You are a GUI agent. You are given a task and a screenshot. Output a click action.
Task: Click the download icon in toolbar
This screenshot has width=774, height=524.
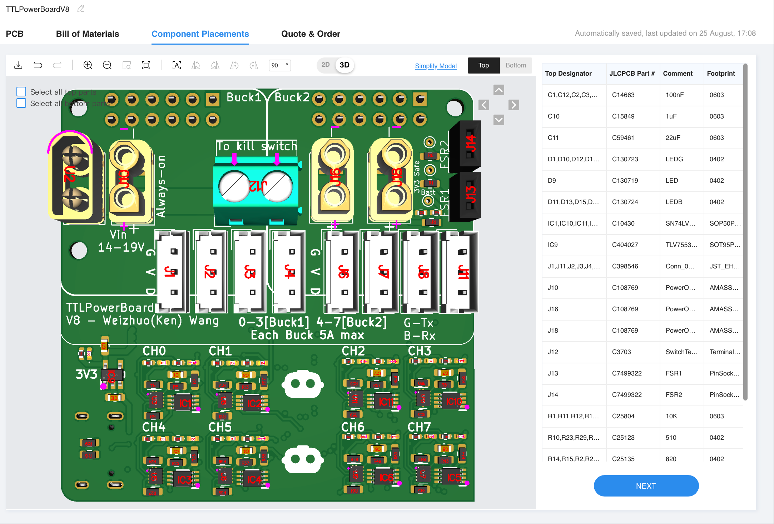[18, 65]
